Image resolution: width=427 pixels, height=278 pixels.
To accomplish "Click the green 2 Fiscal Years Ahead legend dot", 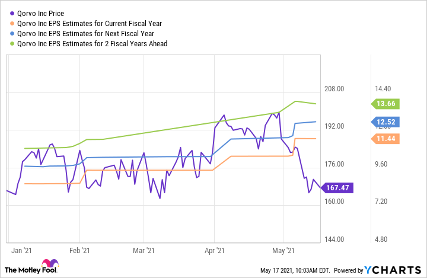I will pos(11,43).
